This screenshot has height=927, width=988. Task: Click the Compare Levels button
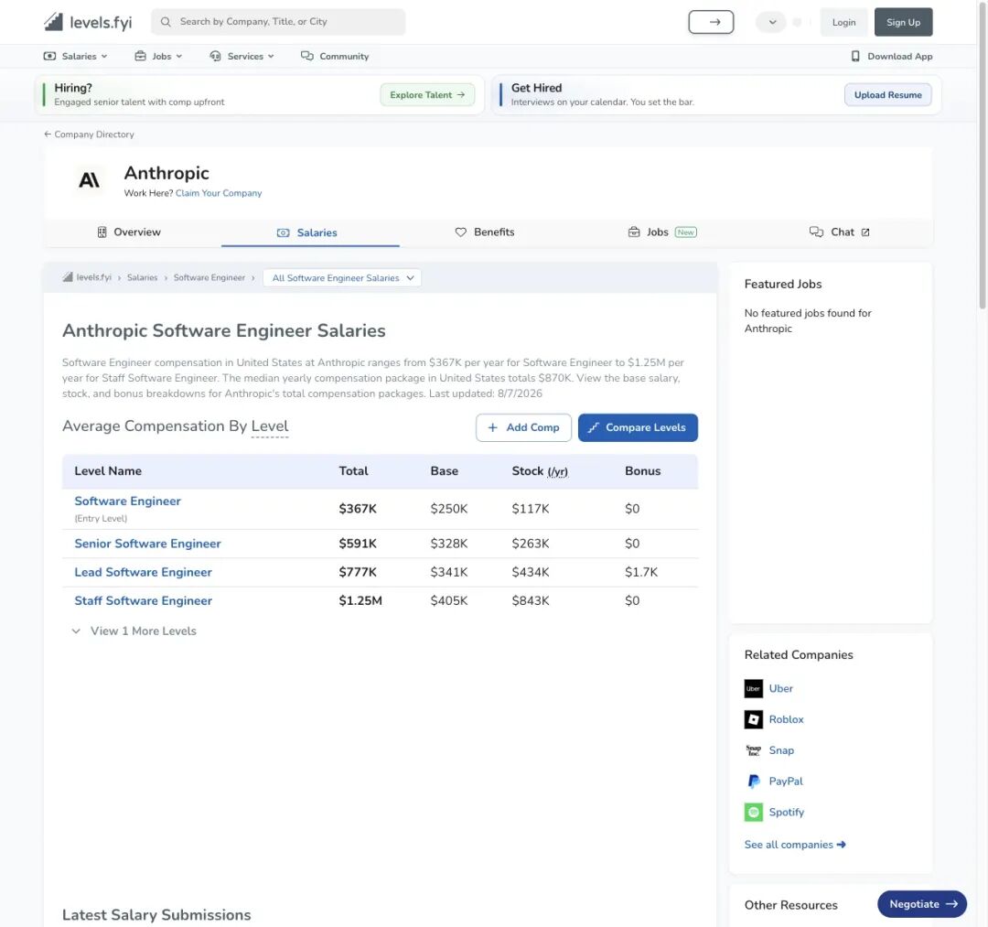(638, 428)
